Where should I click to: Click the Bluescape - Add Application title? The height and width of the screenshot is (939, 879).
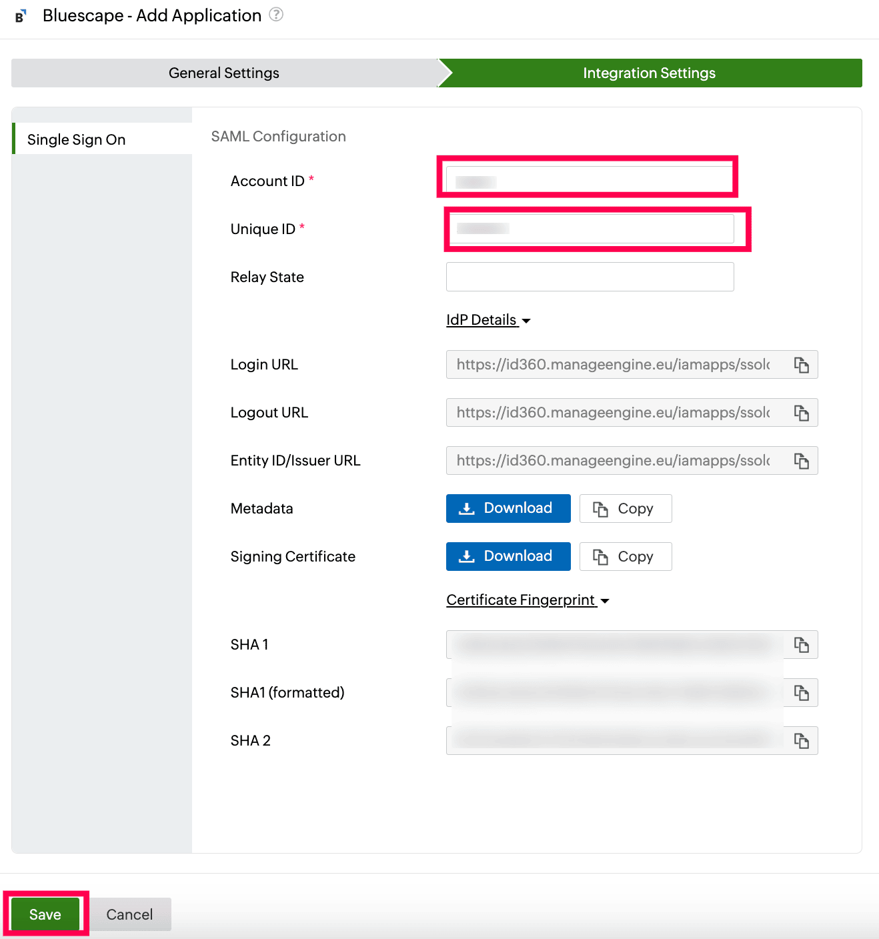click(152, 15)
